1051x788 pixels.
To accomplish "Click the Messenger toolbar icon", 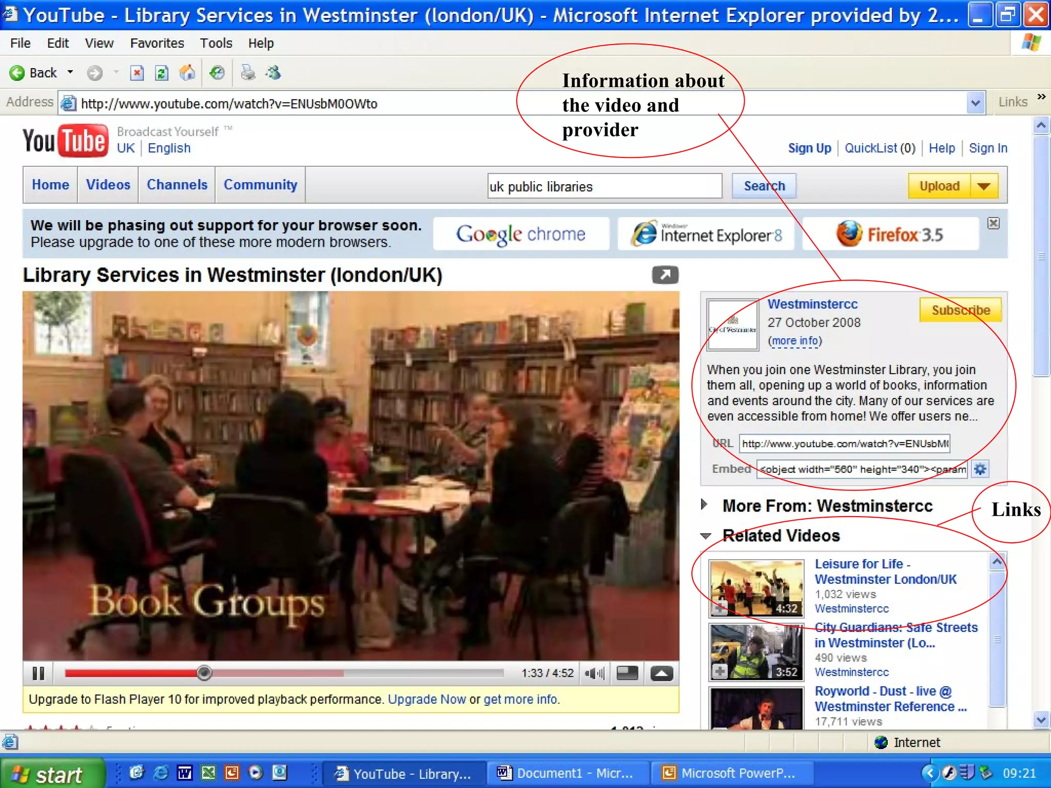I will tap(273, 73).
